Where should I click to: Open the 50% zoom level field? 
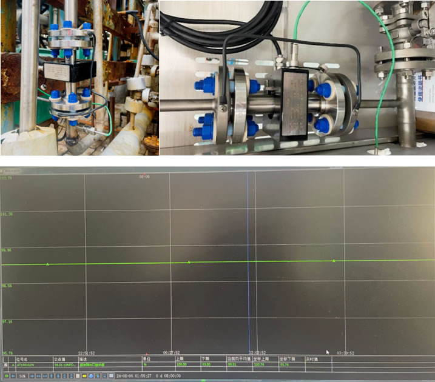coord(22,376)
